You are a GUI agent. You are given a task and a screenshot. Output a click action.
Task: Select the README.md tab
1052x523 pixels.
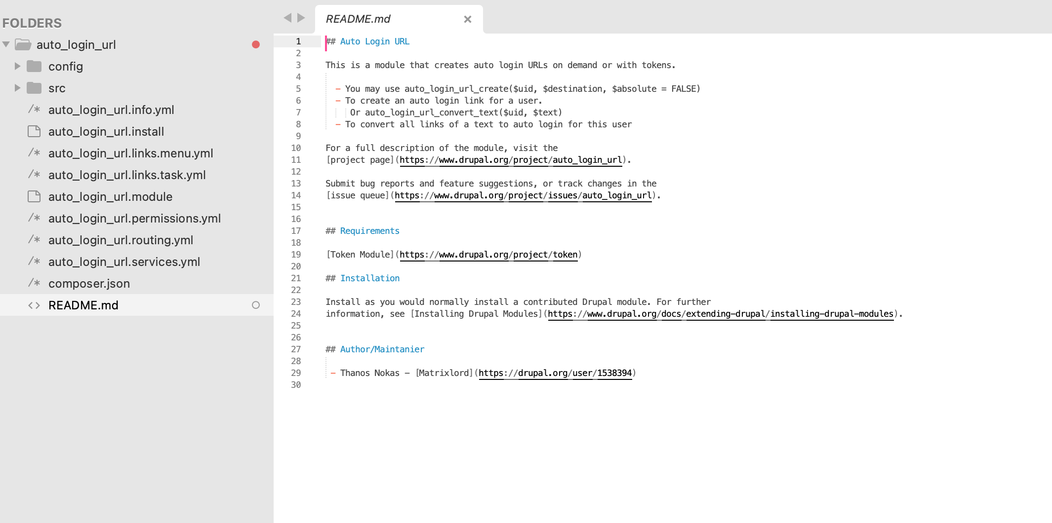[x=358, y=19]
